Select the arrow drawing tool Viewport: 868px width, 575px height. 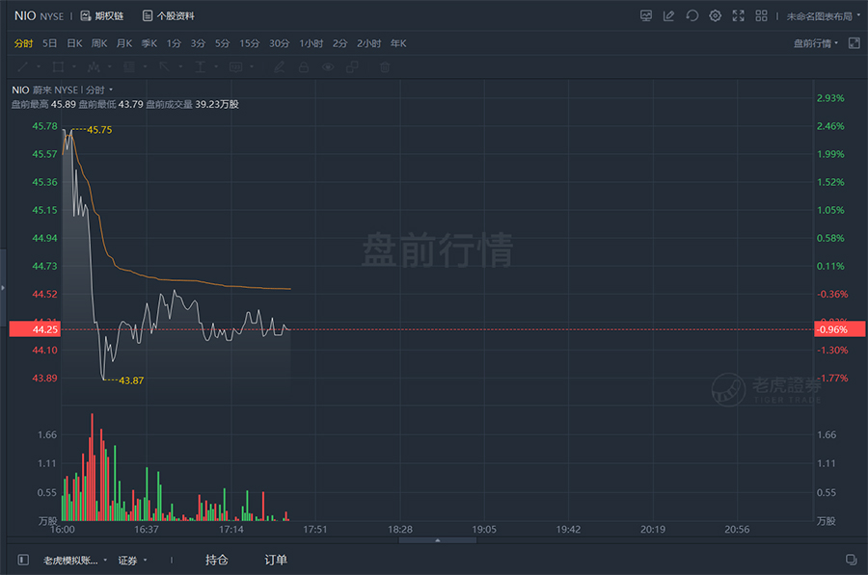pyautogui.click(x=164, y=66)
